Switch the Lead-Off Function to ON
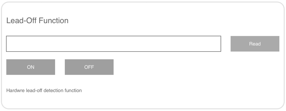This screenshot has width=286, height=111. [31, 67]
